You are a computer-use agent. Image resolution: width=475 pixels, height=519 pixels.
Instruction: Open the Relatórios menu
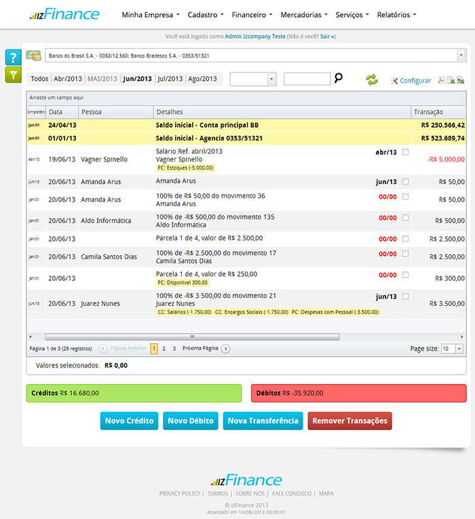[x=396, y=14]
